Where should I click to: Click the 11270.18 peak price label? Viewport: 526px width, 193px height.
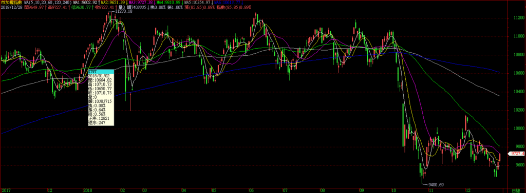click(123, 12)
